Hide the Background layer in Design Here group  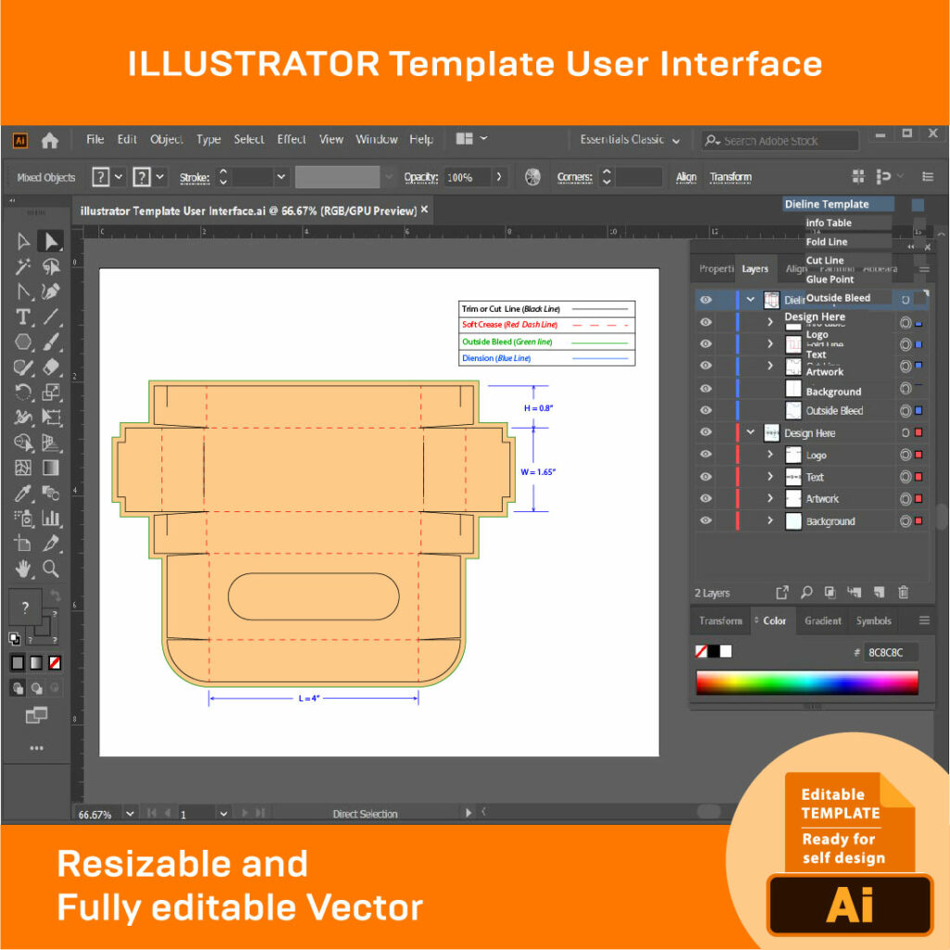(x=705, y=520)
